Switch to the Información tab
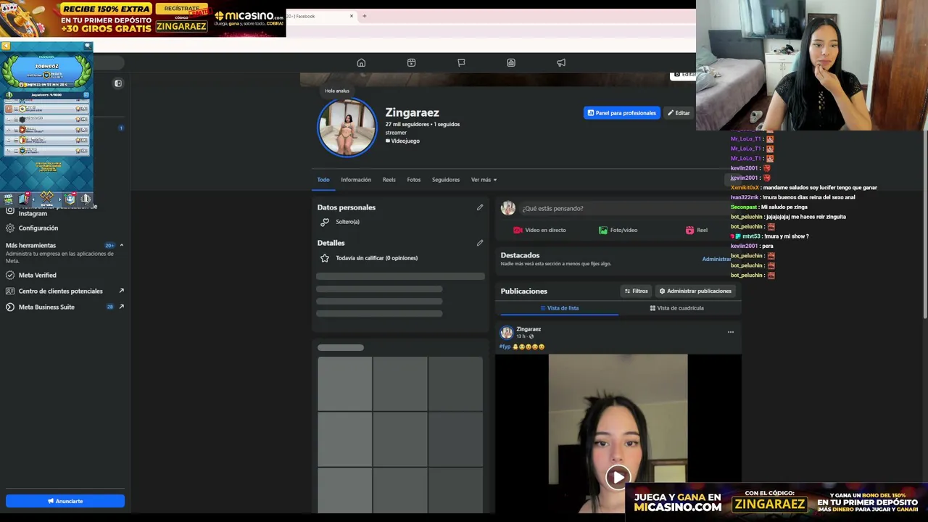The image size is (928, 522). click(356, 180)
